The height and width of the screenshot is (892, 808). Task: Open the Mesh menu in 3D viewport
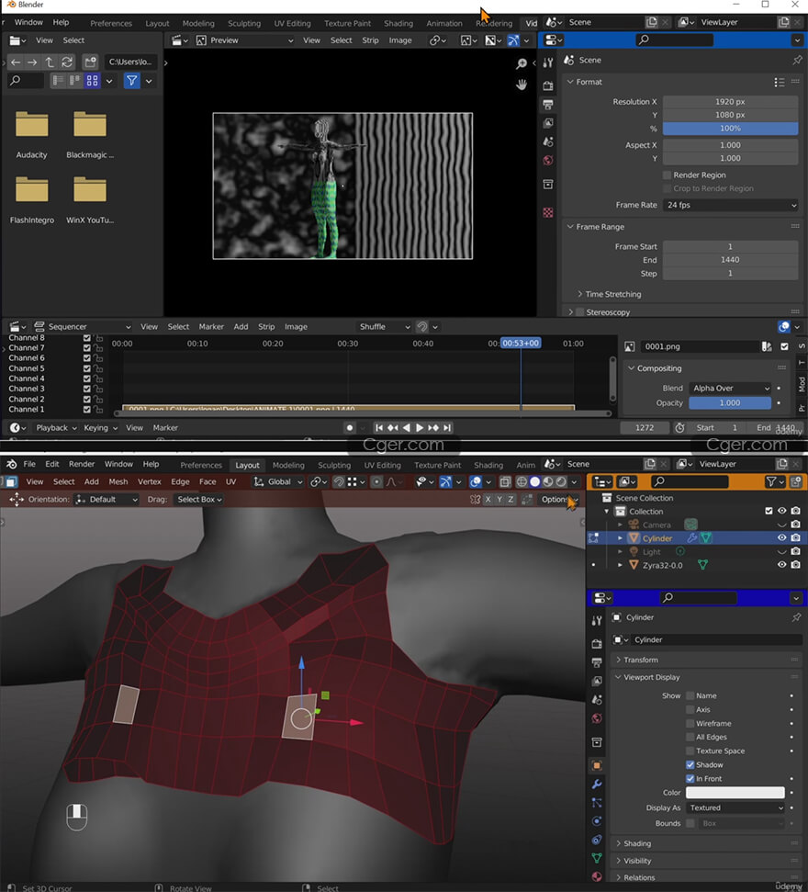tap(118, 482)
